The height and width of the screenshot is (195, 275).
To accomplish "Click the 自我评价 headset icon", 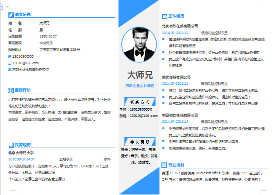I will (x=11, y=90).
